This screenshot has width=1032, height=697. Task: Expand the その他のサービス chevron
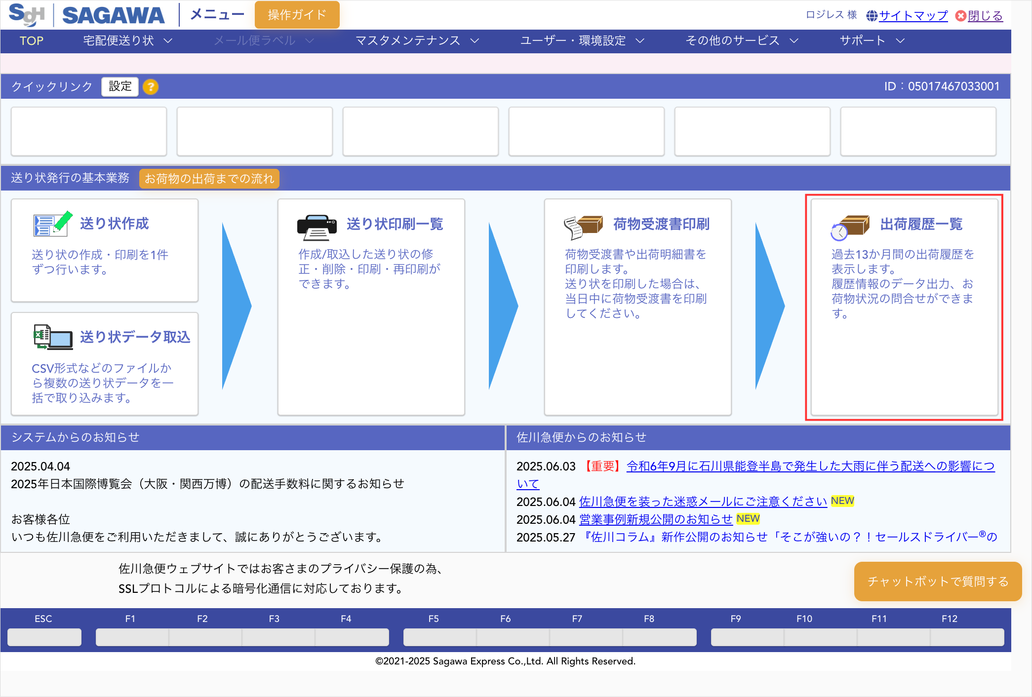pos(794,40)
